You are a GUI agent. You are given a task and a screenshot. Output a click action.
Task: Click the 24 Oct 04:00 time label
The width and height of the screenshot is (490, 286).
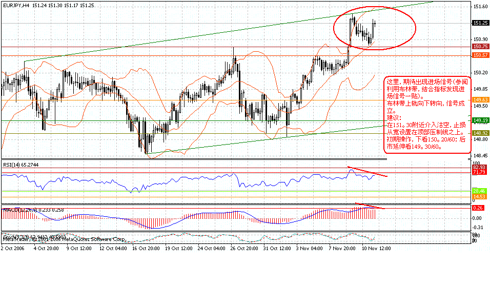point(211,249)
